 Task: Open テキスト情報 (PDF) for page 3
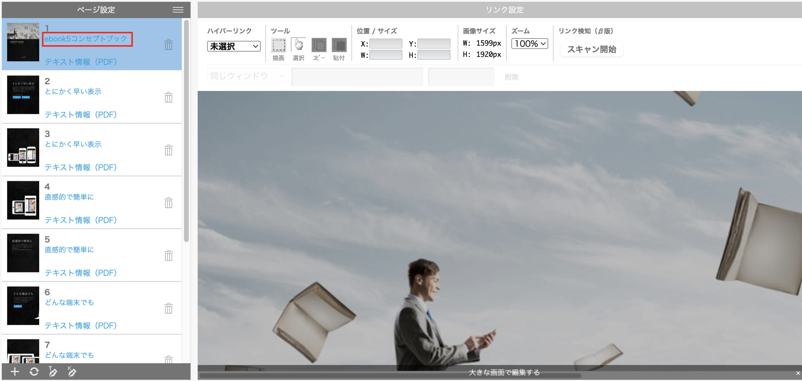(x=81, y=167)
